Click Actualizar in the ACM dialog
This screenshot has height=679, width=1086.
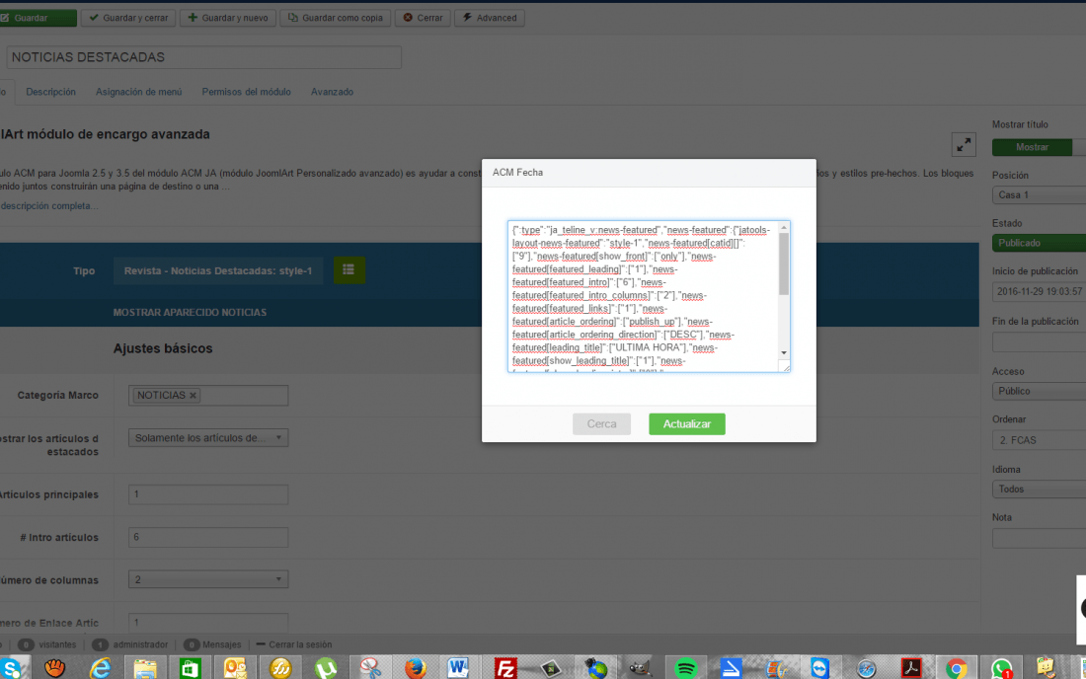(687, 423)
